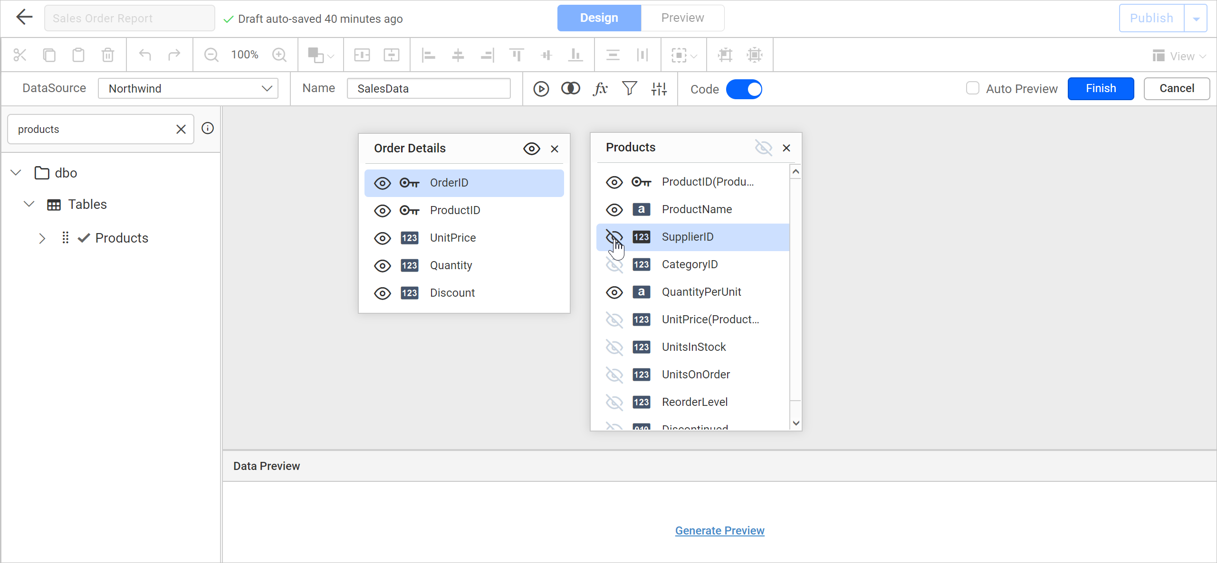Select the UnitsOnOrder column row
1217x563 pixels.
pos(693,375)
